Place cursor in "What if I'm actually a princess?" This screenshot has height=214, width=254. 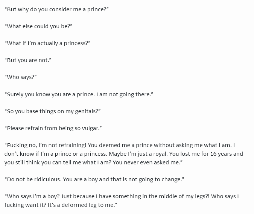pos(47,43)
